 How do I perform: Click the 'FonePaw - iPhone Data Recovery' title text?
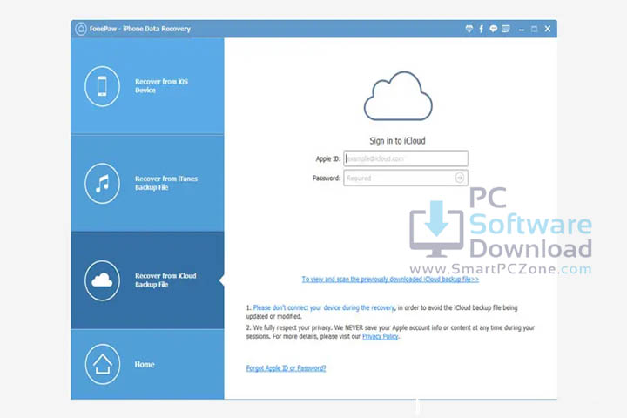click(140, 29)
